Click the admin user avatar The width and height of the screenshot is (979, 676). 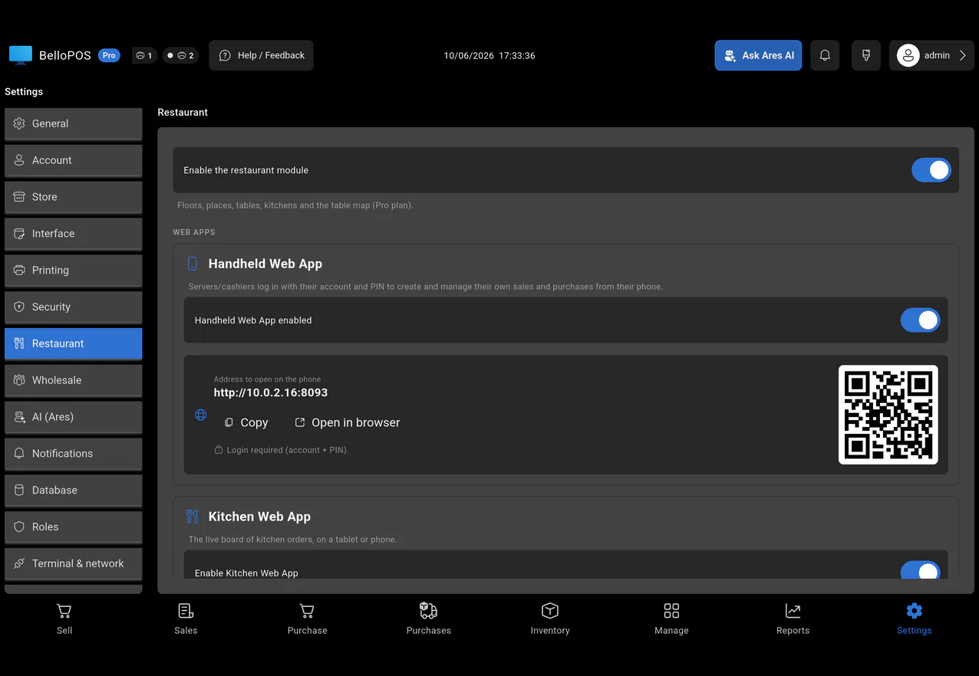coord(908,55)
